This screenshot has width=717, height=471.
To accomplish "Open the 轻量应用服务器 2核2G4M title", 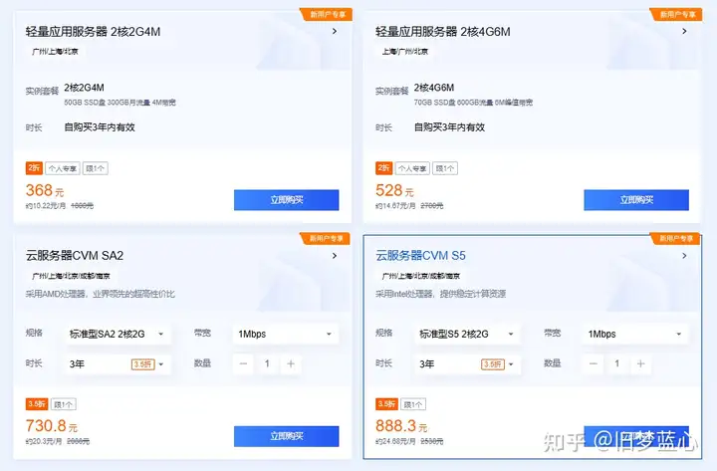I will pyautogui.click(x=93, y=32).
